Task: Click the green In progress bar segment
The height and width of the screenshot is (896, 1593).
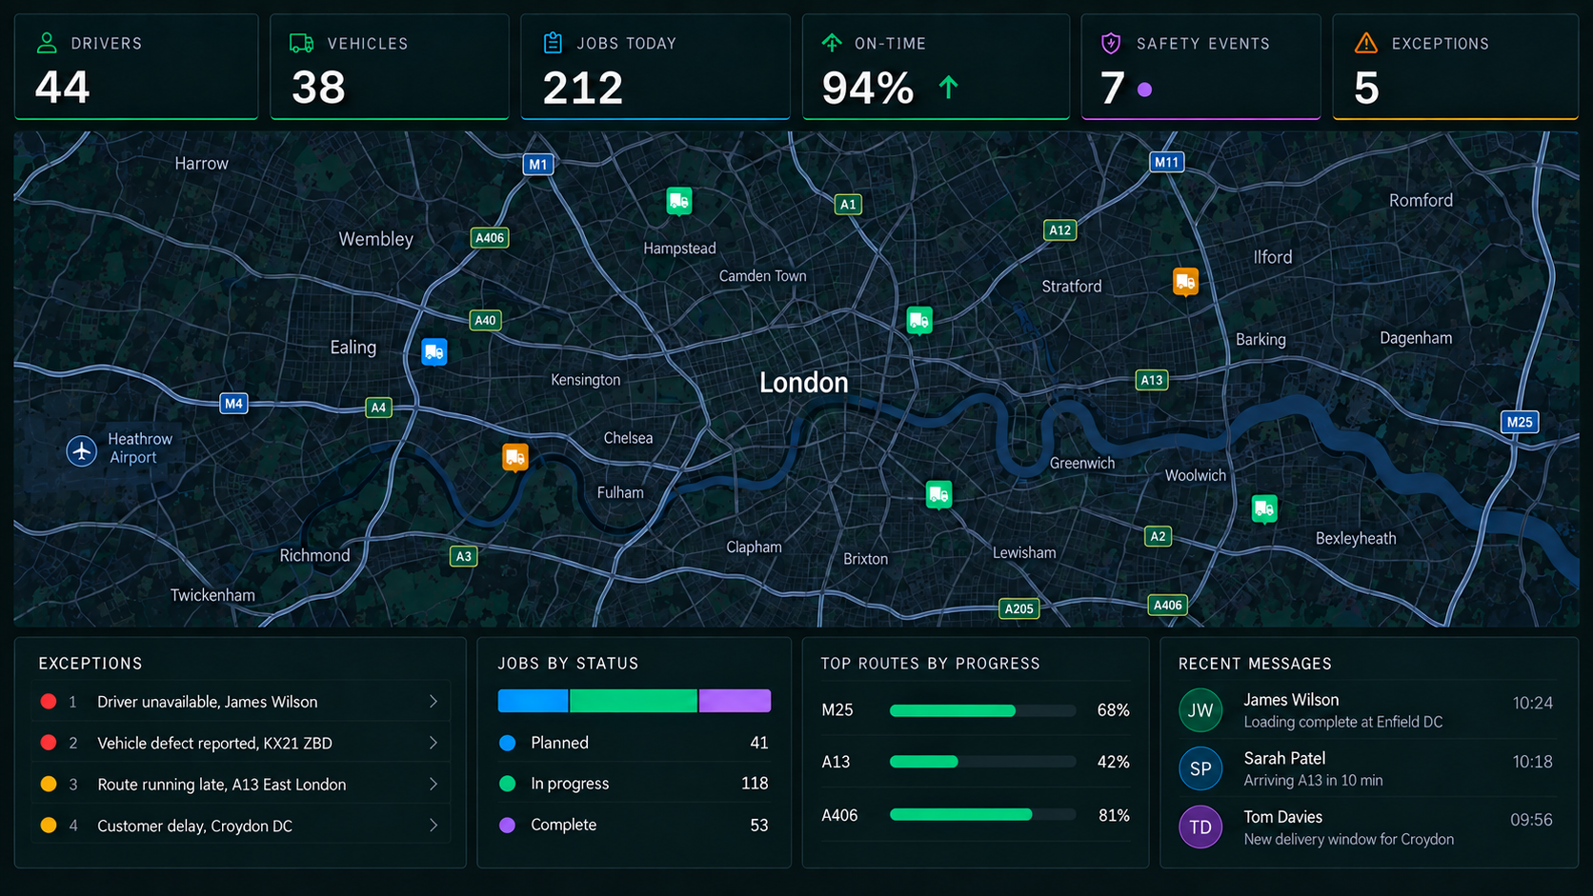Action: pyautogui.click(x=634, y=701)
